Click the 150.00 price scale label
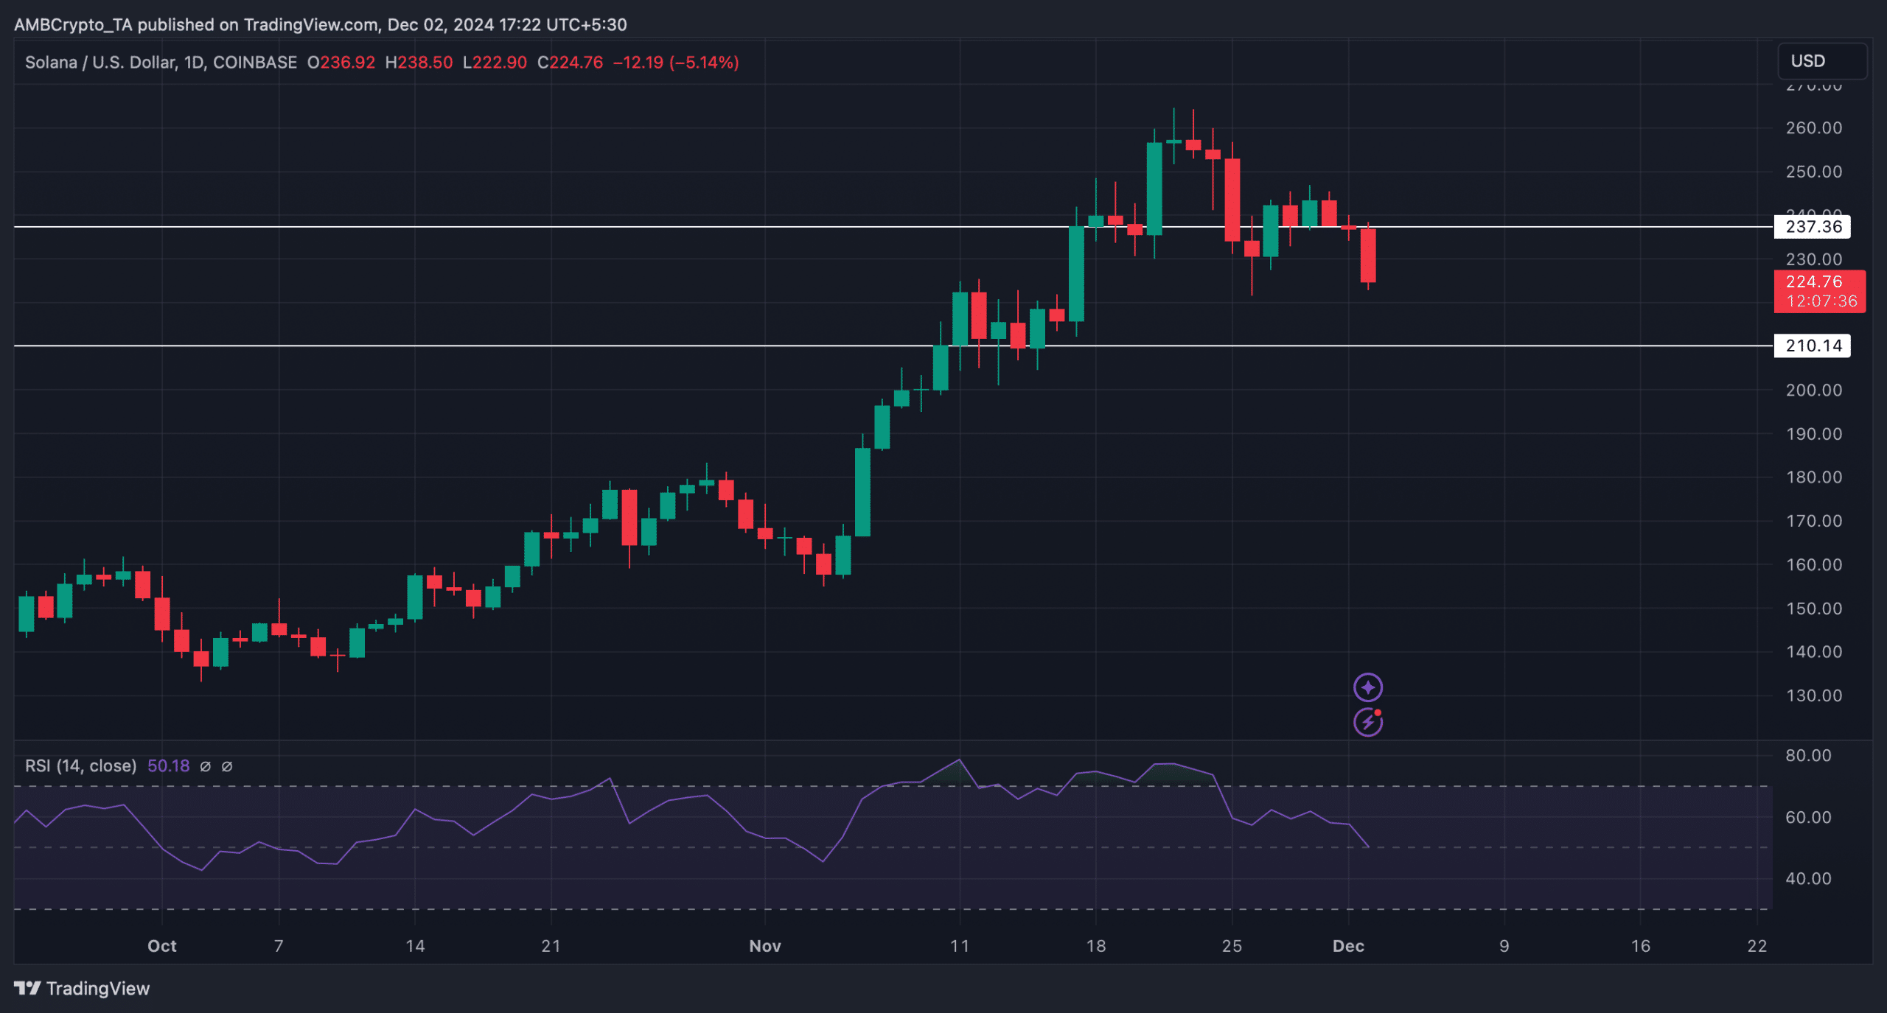Viewport: 1887px width, 1013px height. pyautogui.click(x=1813, y=609)
